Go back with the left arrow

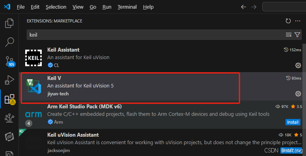(x=243, y=7)
